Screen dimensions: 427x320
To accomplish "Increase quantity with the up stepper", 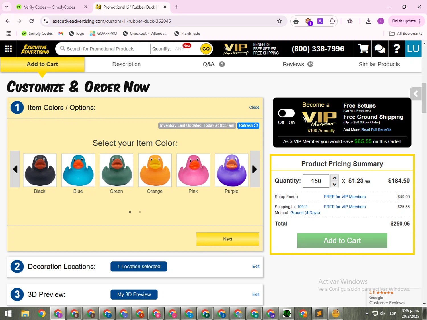I will click(x=335, y=178).
